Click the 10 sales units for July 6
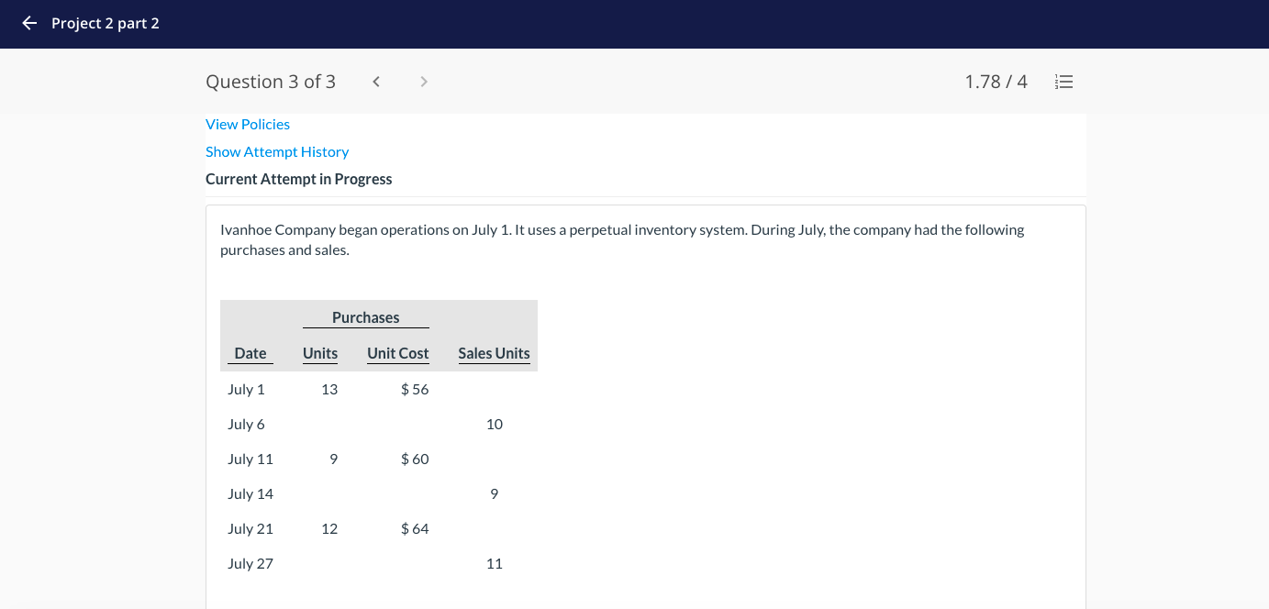The image size is (1269, 609). (x=495, y=424)
